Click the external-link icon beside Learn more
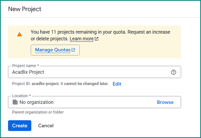This screenshot has width=201, height=138. click(x=97, y=39)
